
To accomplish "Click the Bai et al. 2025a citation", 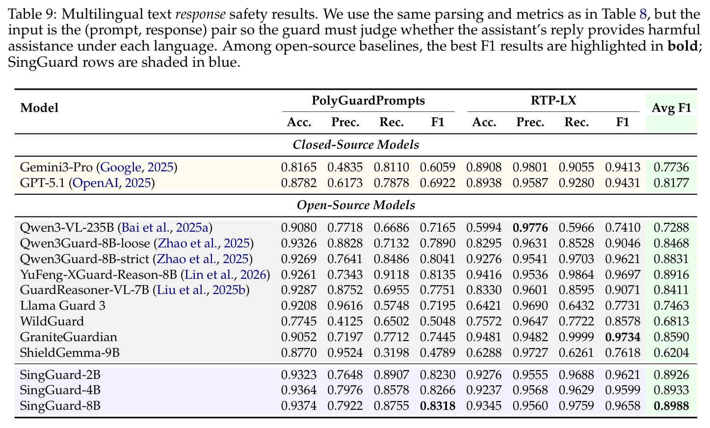I will pyautogui.click(x=166, y=228).
